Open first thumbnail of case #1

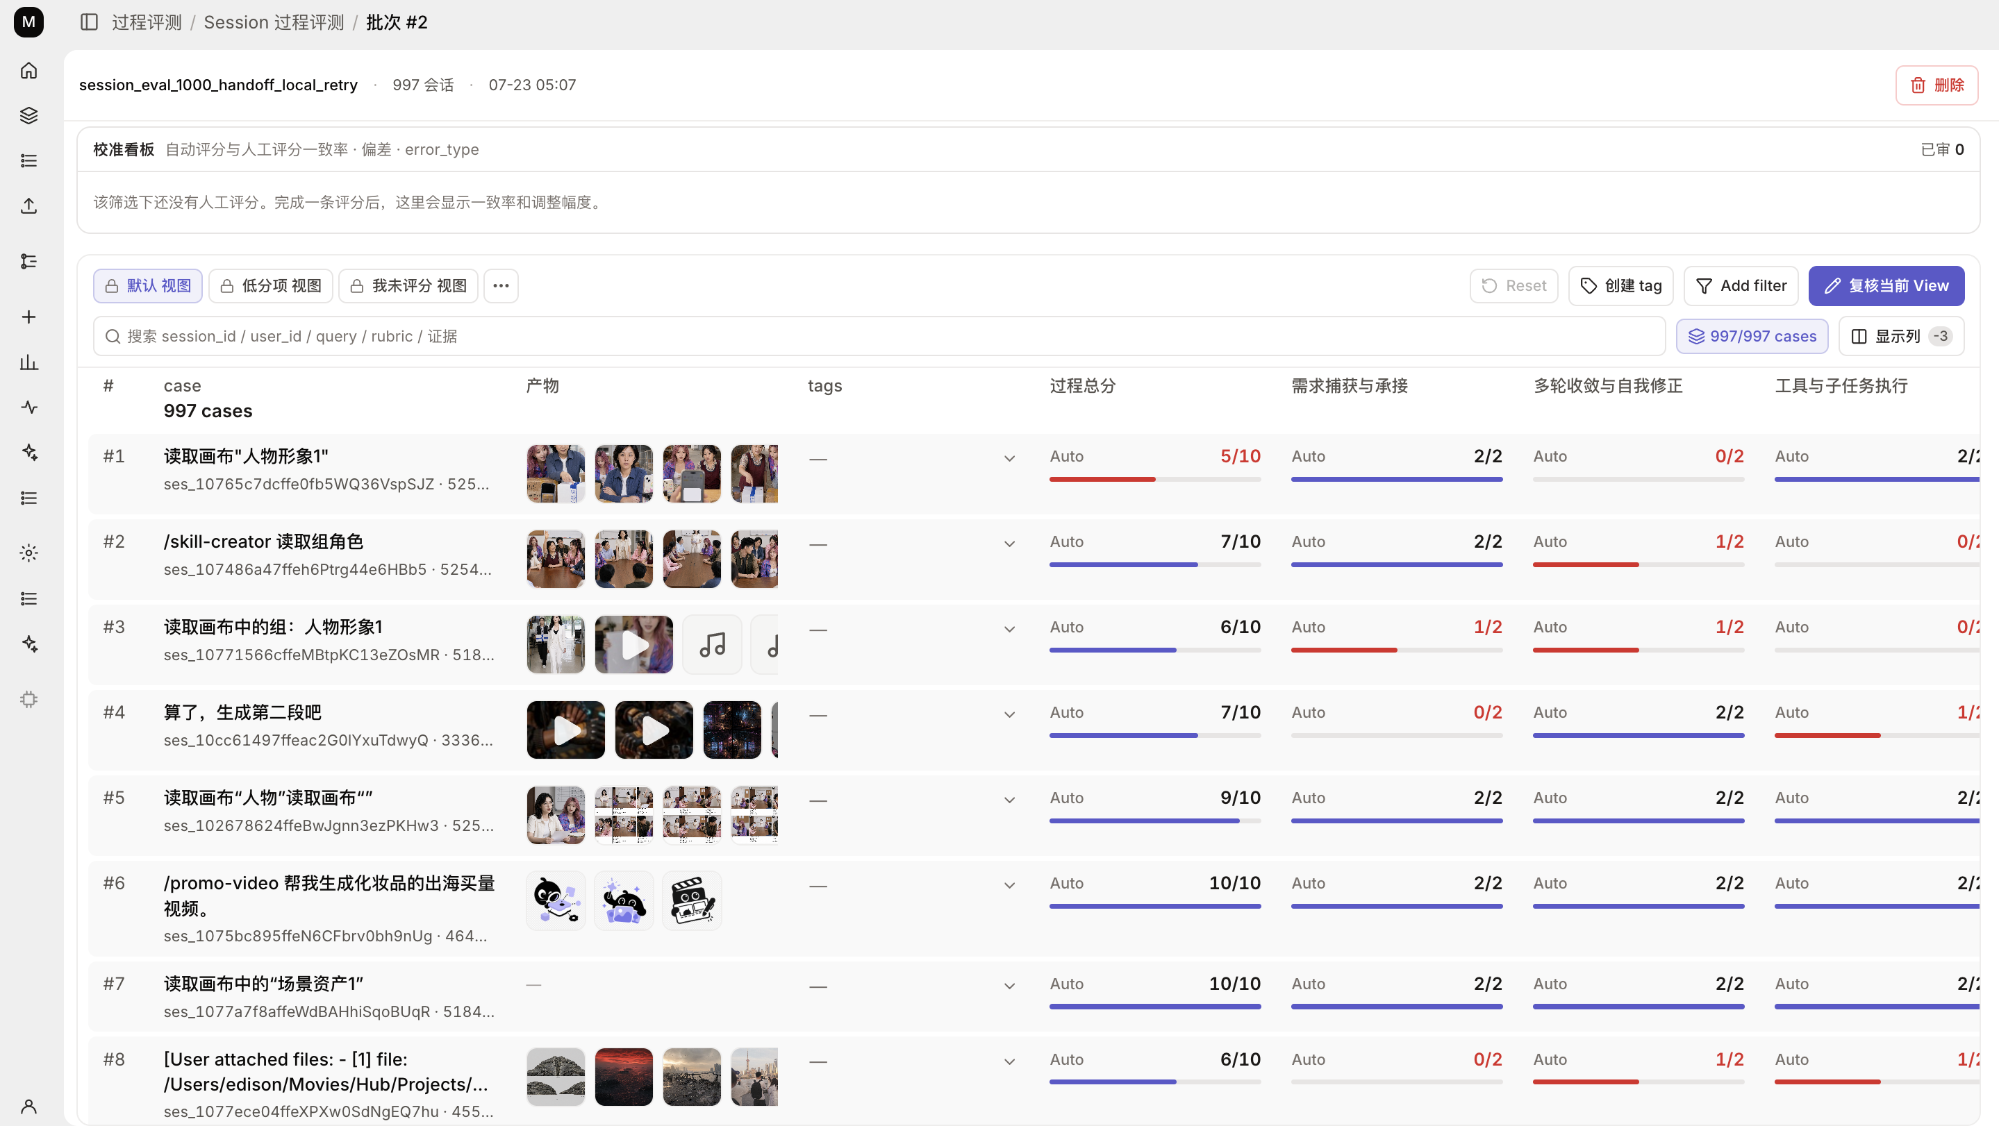tap(556, 474)
